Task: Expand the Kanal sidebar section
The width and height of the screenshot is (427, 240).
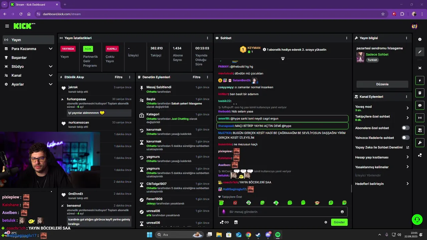Action: pos(51,75)
